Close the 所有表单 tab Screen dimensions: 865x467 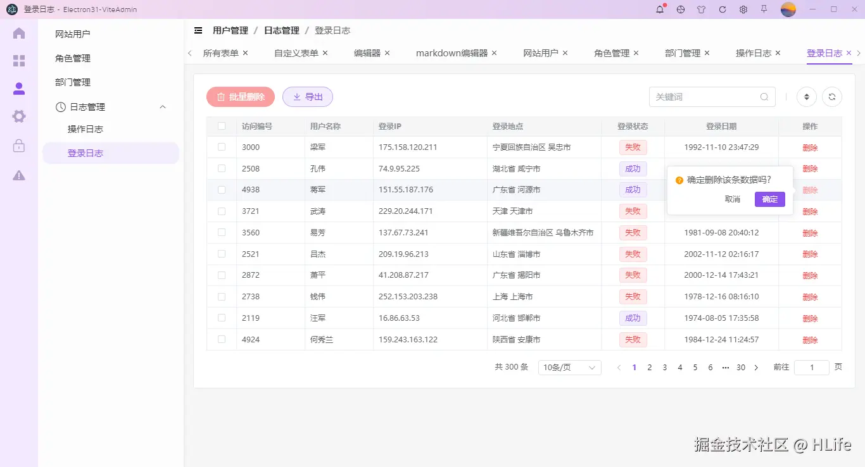click(x=246, y=53)
